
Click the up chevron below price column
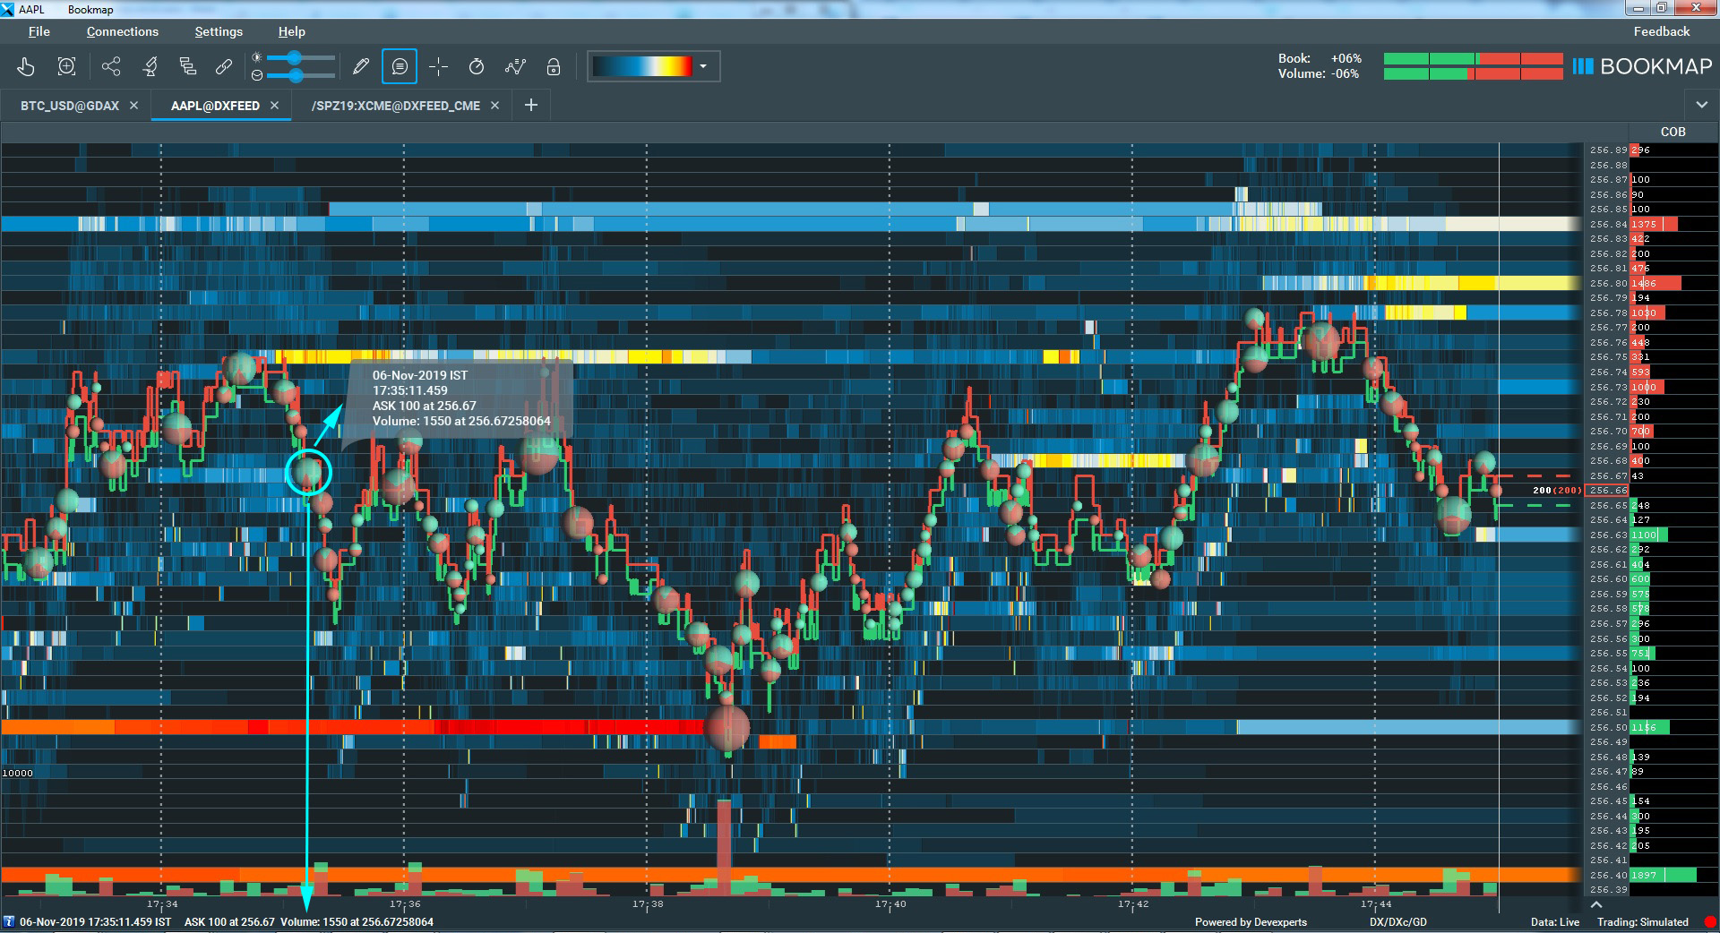click(x=1596, y=904)
